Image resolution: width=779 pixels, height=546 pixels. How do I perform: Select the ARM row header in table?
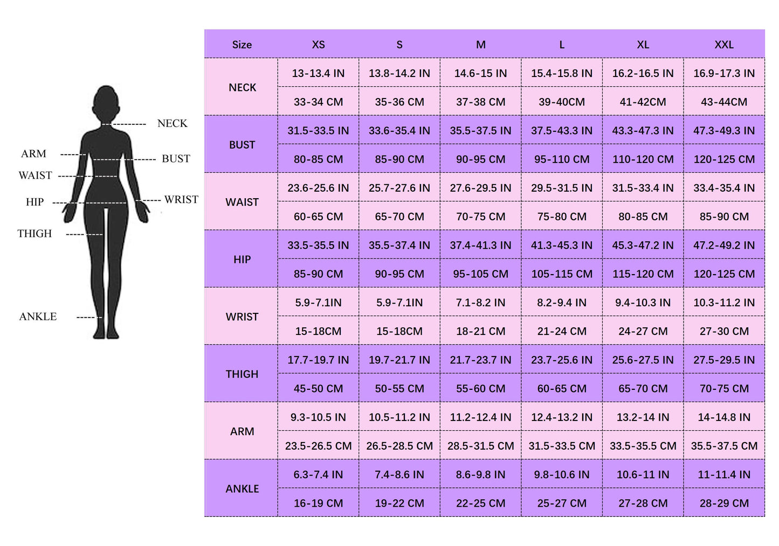click(x=242, y=431)
